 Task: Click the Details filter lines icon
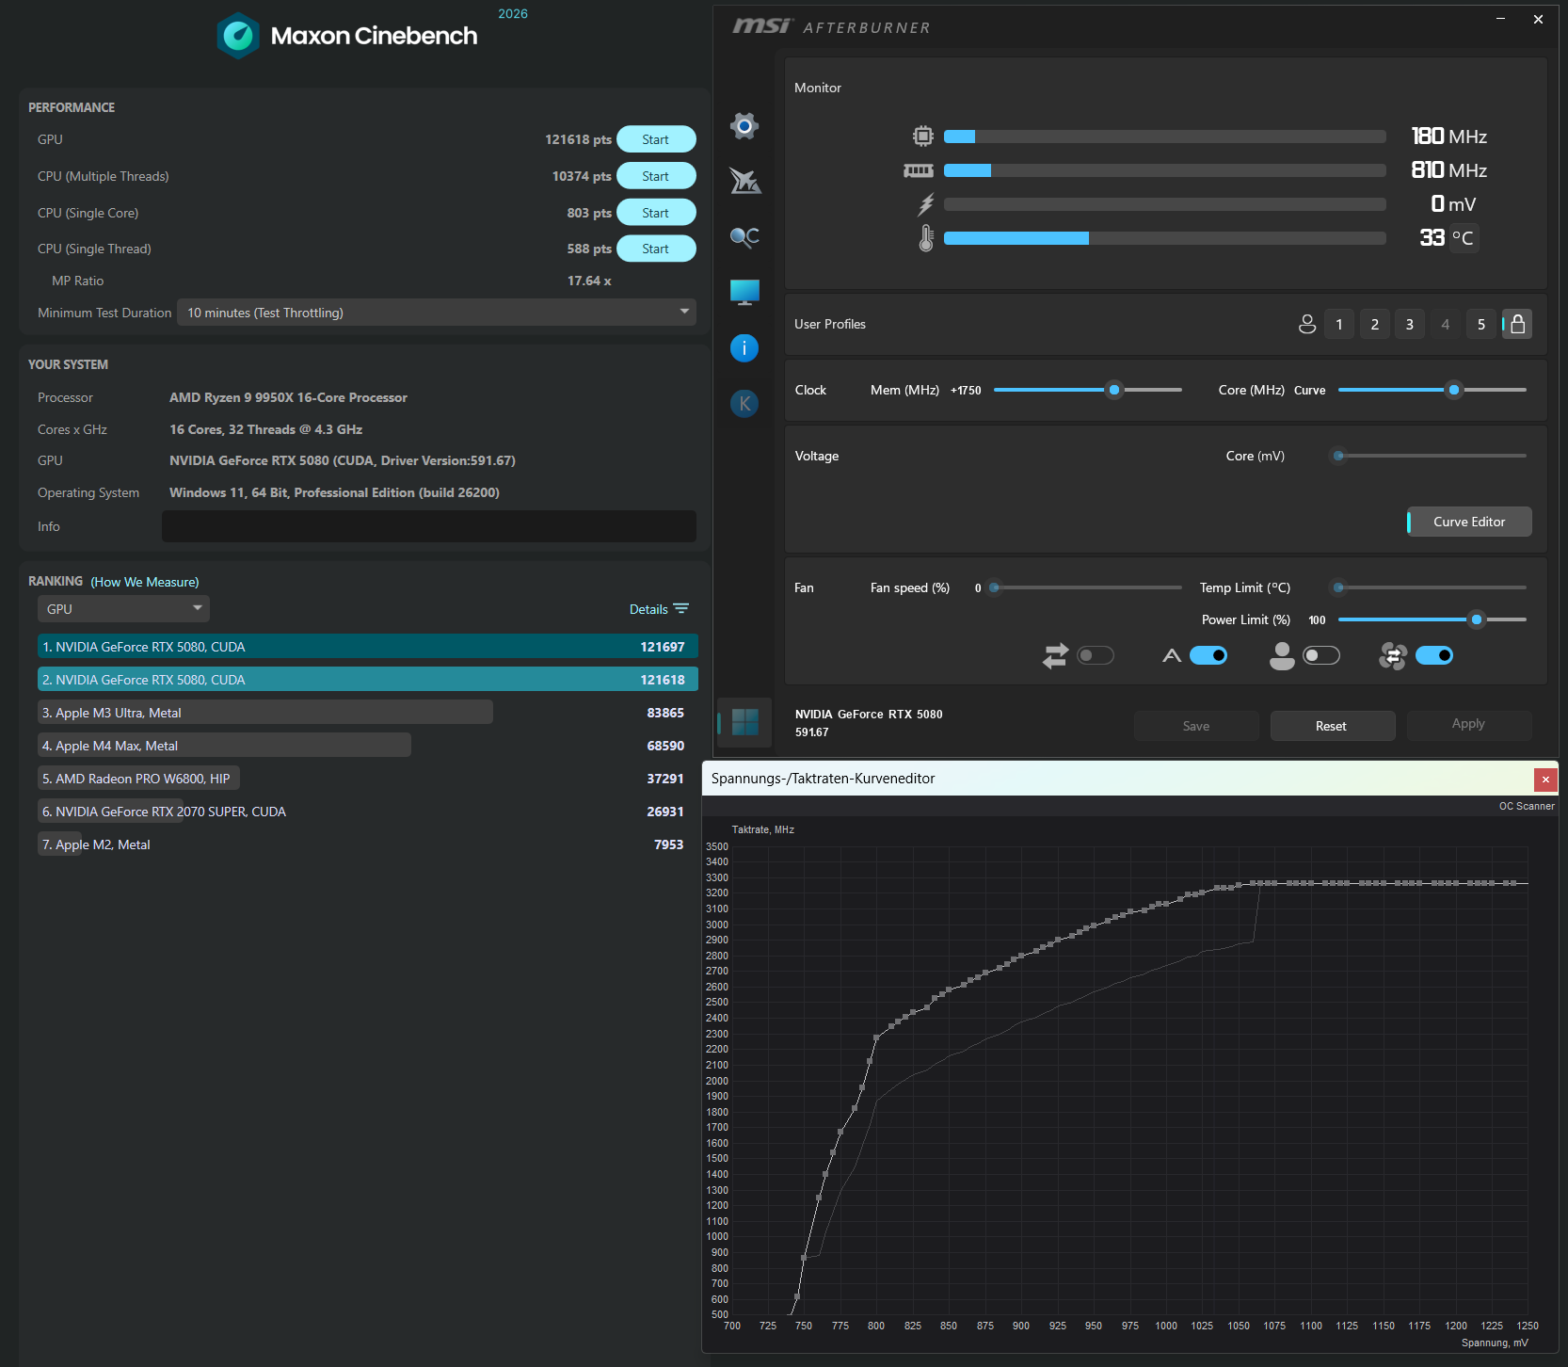681,609
